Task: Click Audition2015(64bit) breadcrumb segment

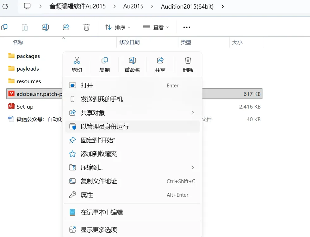Action: click(187, 7)
